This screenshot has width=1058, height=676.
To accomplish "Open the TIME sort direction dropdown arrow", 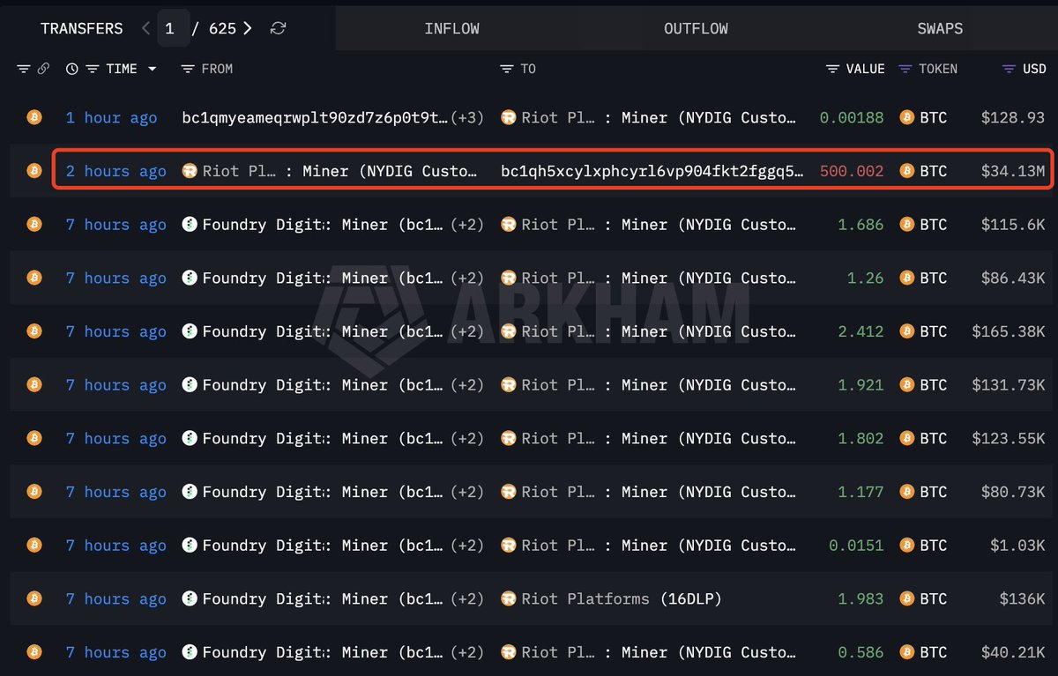I will pyautogui.click(x=152, y=68).
